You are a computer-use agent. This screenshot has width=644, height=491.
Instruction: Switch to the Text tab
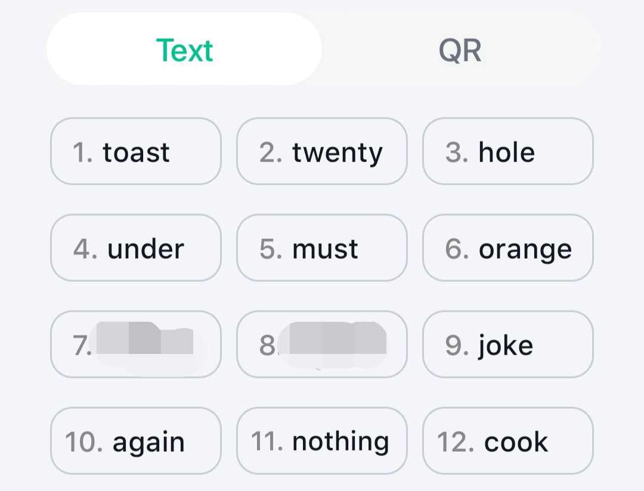click(x=184, y=48)
